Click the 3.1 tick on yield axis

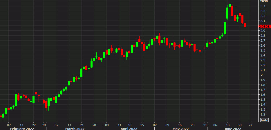[262, 21]
